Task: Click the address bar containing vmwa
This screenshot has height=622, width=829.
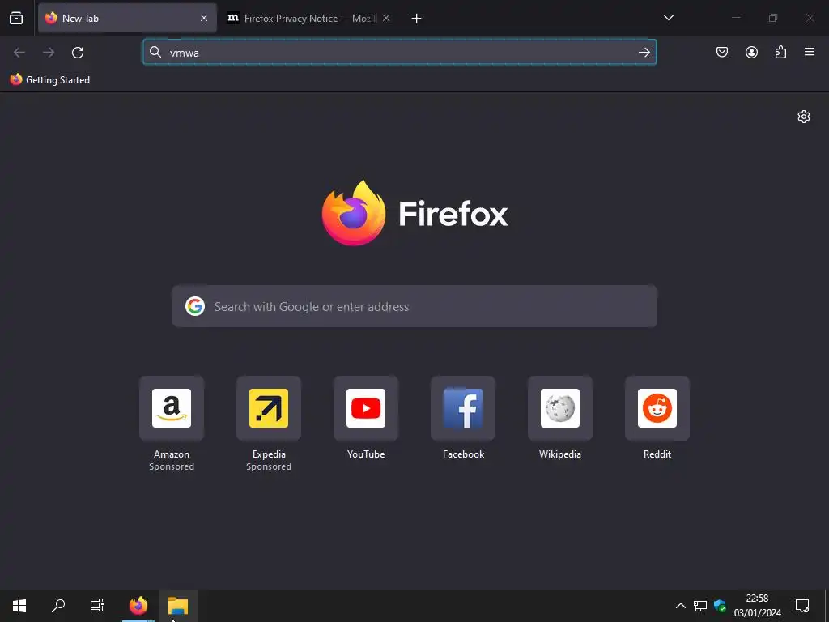Action: 400,53
